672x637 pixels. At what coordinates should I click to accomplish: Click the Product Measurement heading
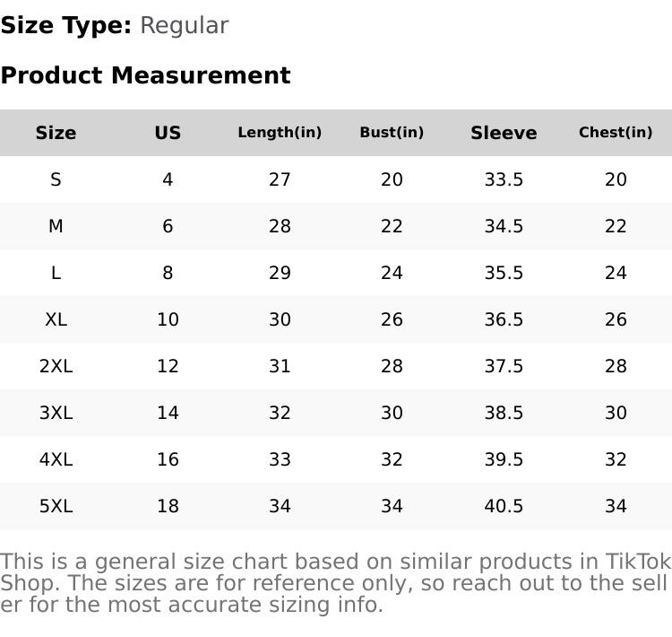point(145,75)
